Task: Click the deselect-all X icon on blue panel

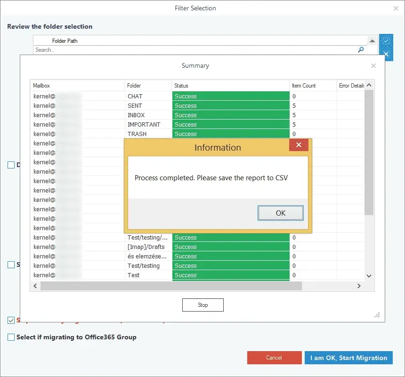Action: (386, 54)
